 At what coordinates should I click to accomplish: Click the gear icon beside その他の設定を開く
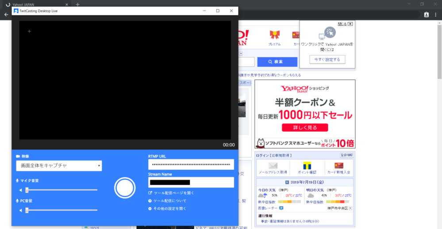click(x=150, y=209)
